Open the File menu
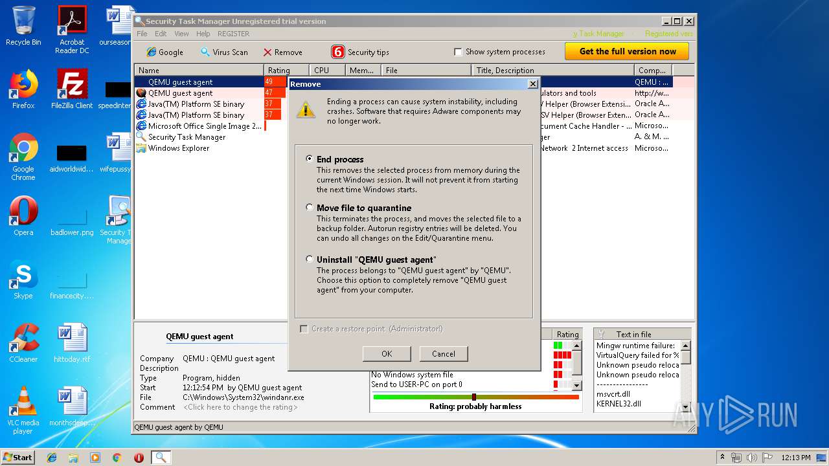The image size is (829, 466). point(142,34)
